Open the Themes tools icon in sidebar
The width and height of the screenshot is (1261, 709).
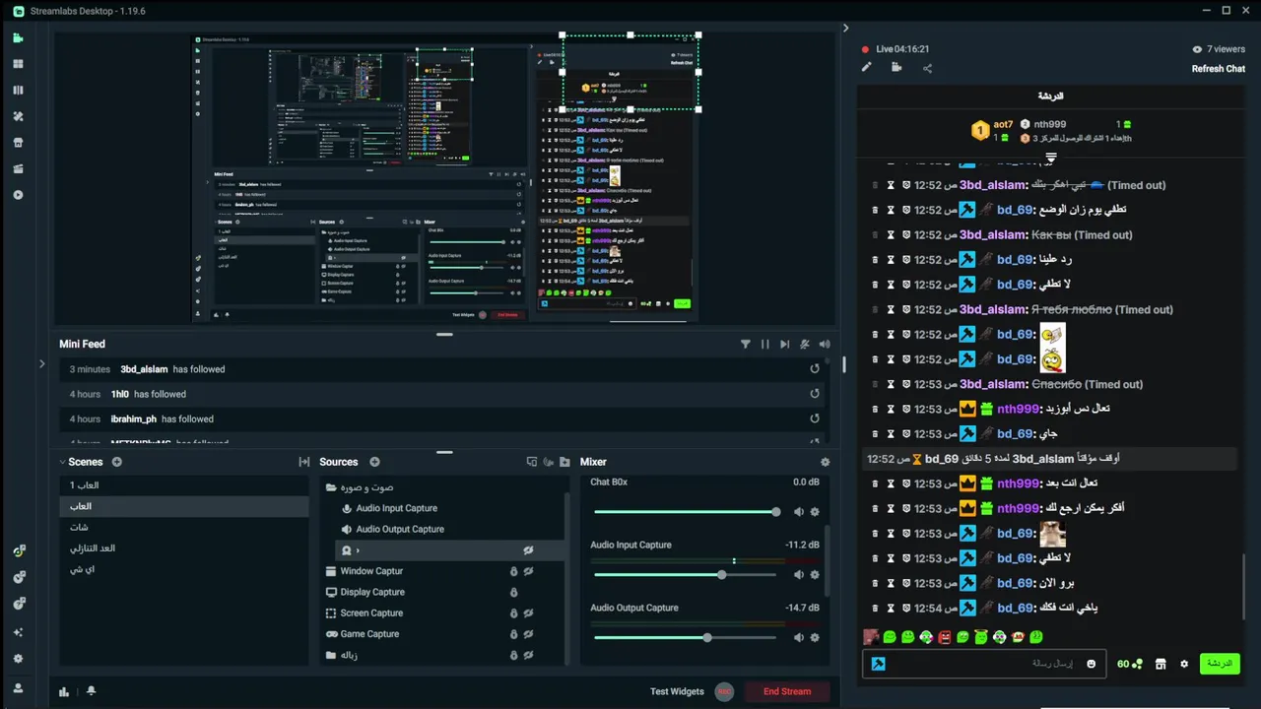coord(18,116)
